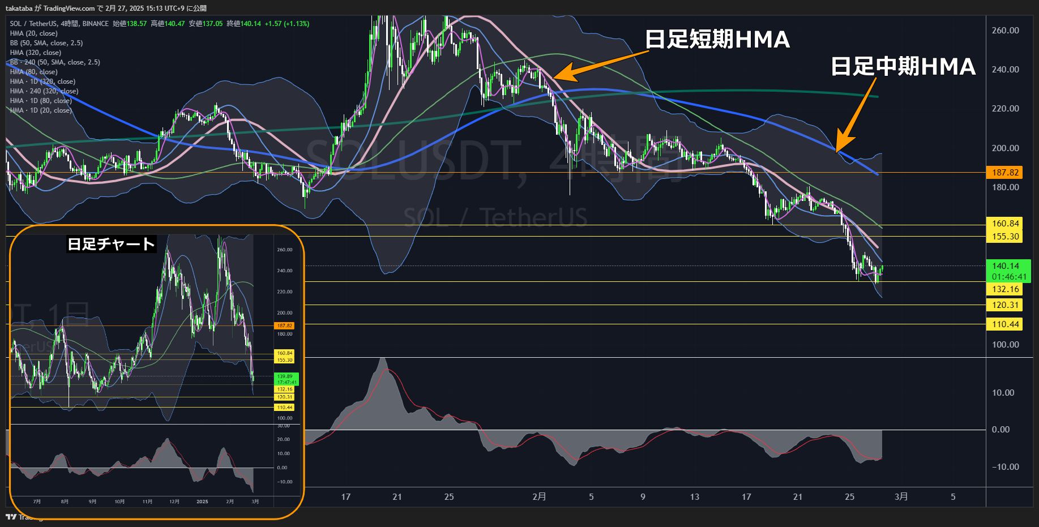Click the 2月 label on main time axis
Viewport: 1039px width, 527px height.
coord(539,496)
